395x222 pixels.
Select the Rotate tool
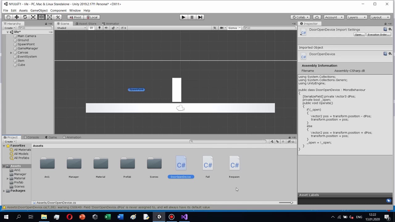[25, 17]
